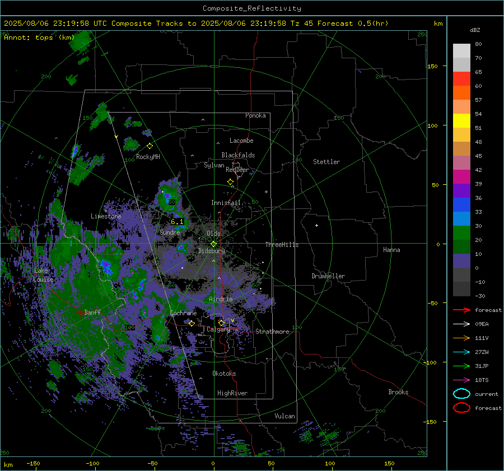This screenshot has width=504, height=471.
Task: Select the magenta 39-42 dBZ swatch
Action: coord(461,176)
